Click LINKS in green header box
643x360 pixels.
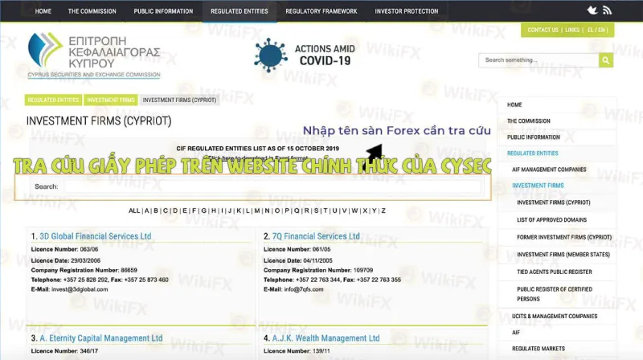[572, 30]
